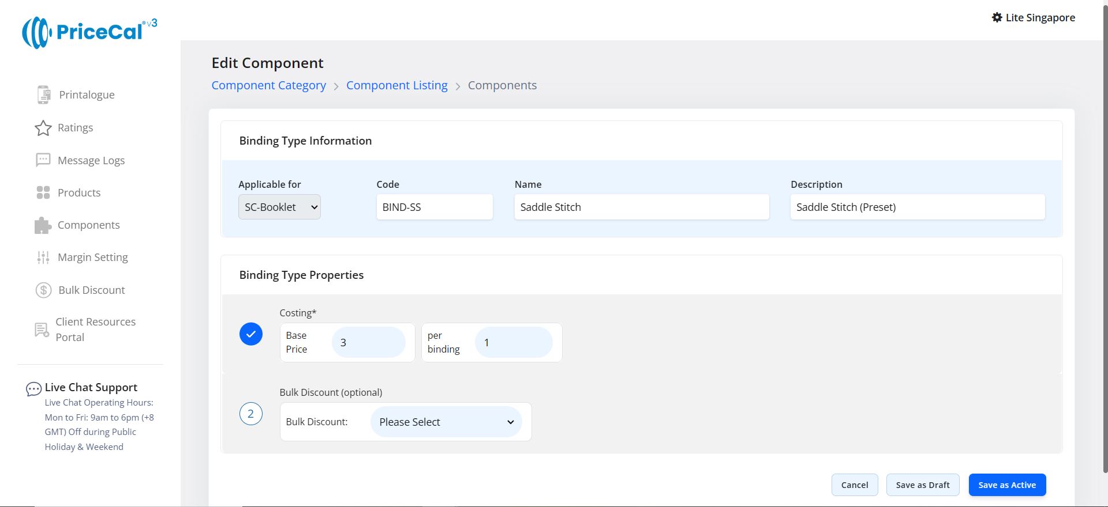Click the Save as Draft button

pyautogui.click(x=922, y=485)
